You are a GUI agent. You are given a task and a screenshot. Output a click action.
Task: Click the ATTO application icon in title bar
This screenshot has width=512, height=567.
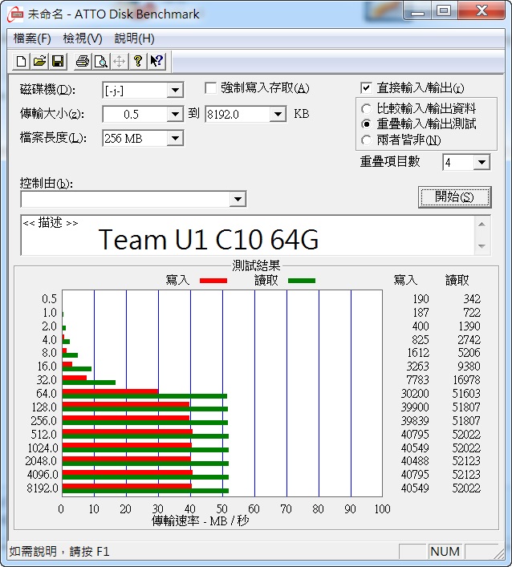tap(15, 14)
